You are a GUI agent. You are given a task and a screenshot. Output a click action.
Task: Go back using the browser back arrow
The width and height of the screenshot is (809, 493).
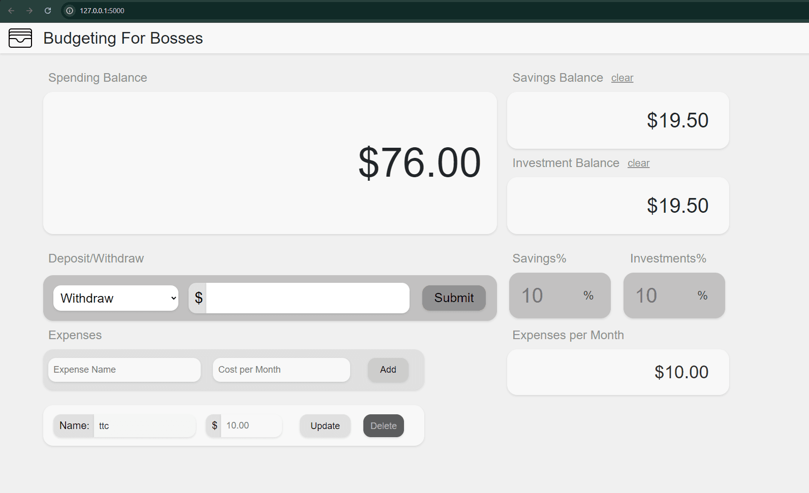11,11
